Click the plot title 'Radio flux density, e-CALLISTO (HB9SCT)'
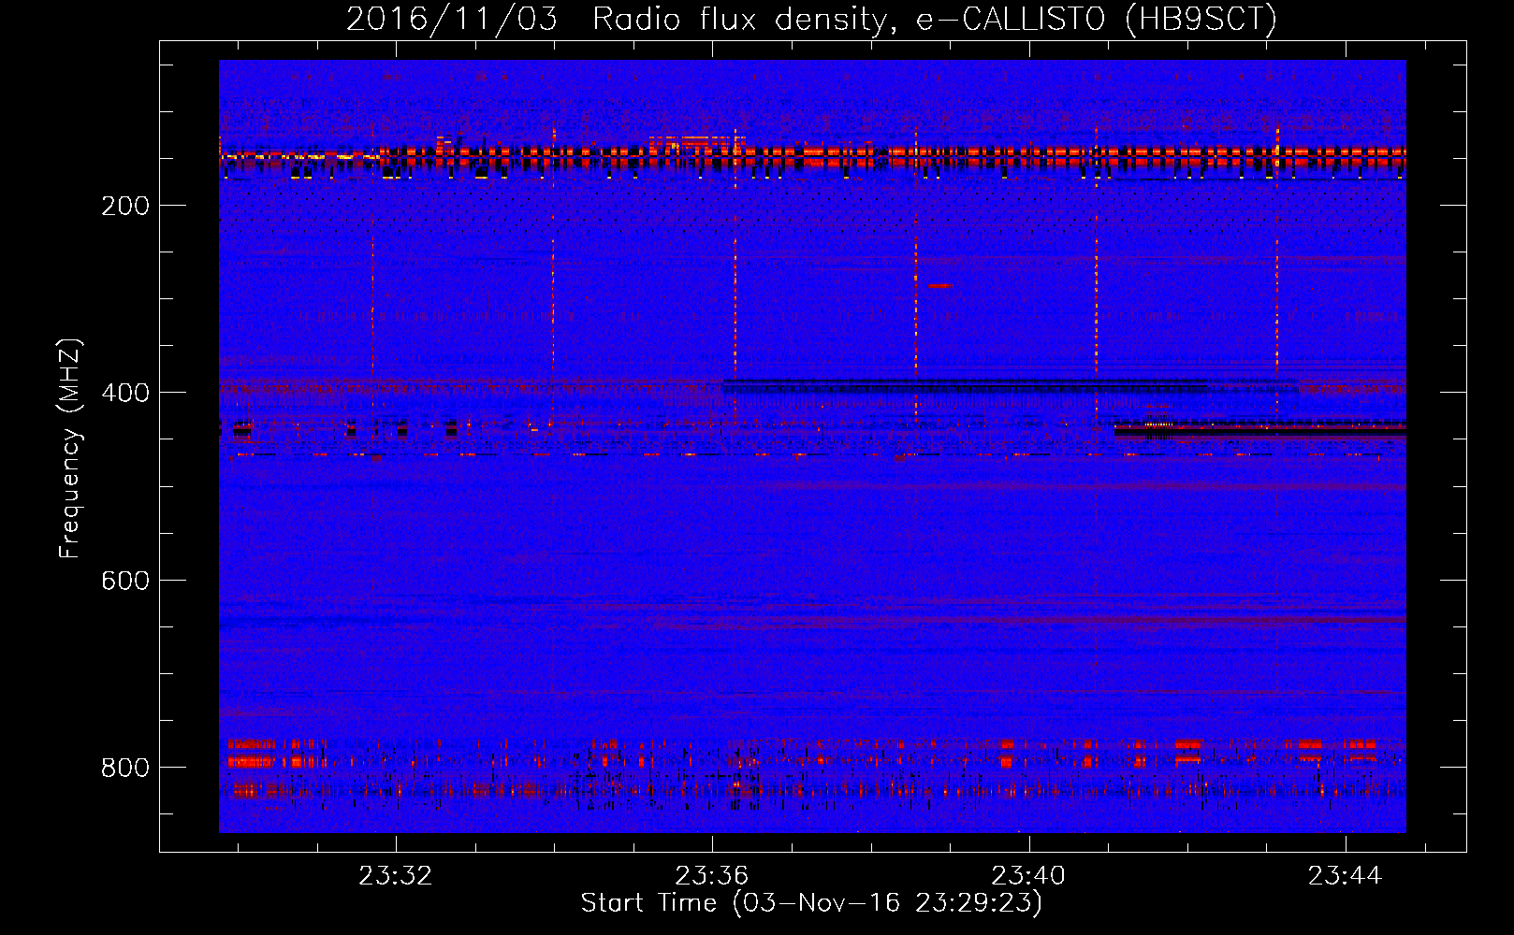This screenshot has height=935, width=1514. (934, 19)
